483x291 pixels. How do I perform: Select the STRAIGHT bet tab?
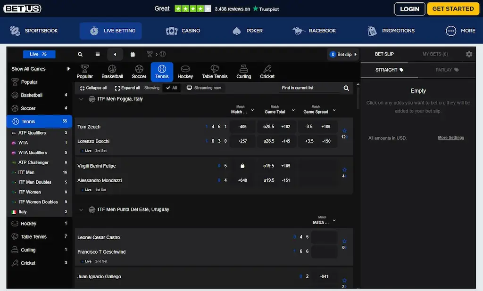click(389, 70)
